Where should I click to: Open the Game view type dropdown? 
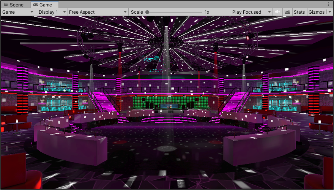pyautogui.click(x=18, y=12)
